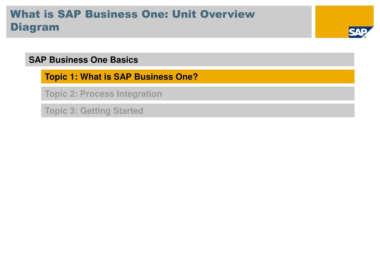This screenshot has height=263, width=380.
Task: Click the SAP logo
Action: pyautogui.click(x=361, y=32)
